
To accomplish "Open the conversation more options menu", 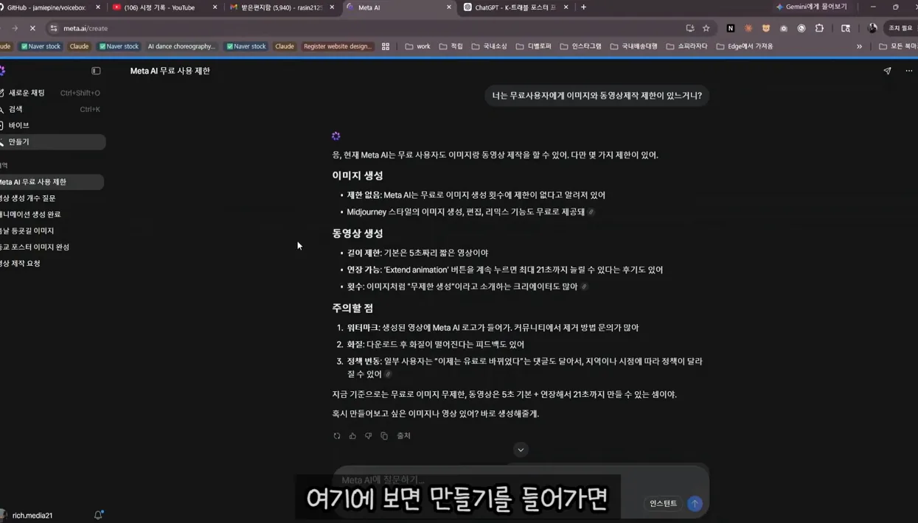I will (x=909, y=71).
